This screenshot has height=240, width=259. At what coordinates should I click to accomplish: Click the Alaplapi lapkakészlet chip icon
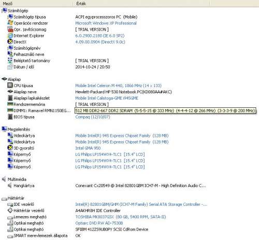coord(10,98)
